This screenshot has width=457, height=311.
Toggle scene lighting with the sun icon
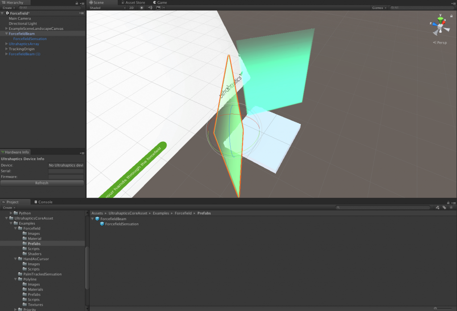click(x=141, y=8)
